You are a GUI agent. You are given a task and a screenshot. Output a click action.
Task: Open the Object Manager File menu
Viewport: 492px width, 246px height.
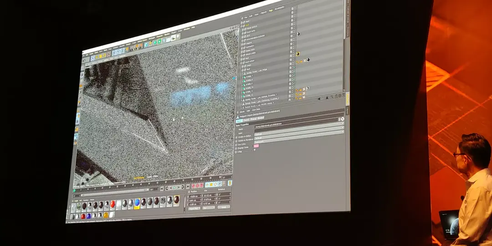click(246, 17)
